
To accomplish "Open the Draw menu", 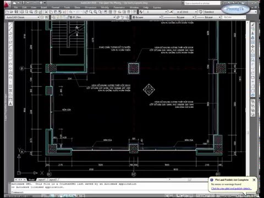I will click(77, 8).
